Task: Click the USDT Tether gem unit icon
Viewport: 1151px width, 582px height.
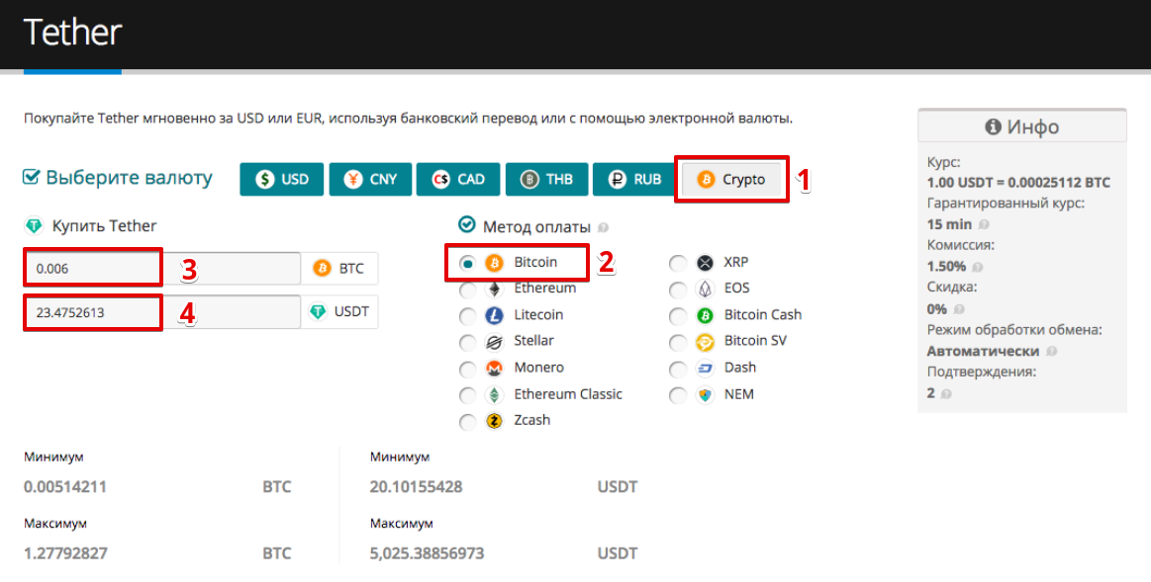Action: [x=318, y=312]
